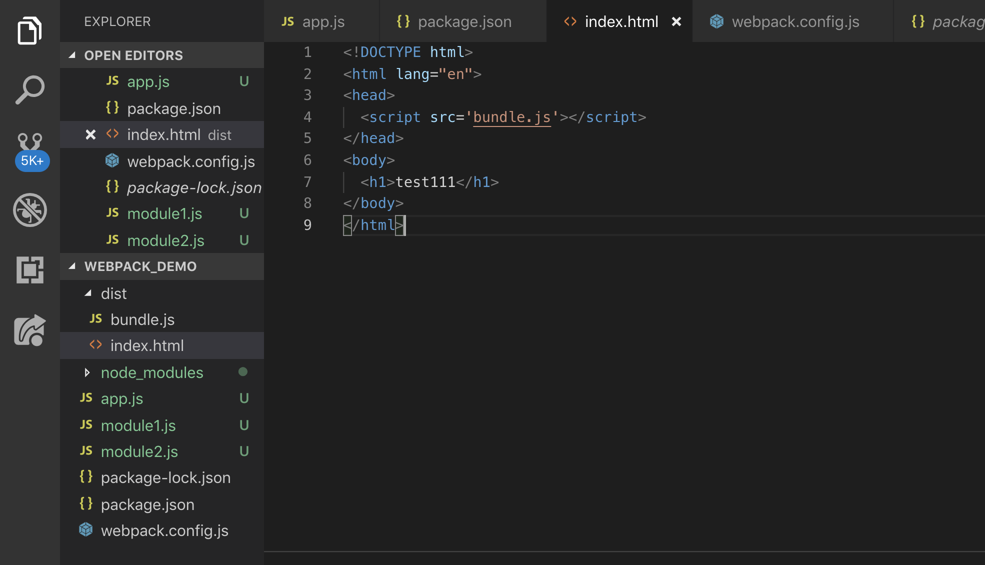Viewport: 985px width, 565px height.
Task: Click the Live Share icon in the activity bar
Action: pos(29,330)
